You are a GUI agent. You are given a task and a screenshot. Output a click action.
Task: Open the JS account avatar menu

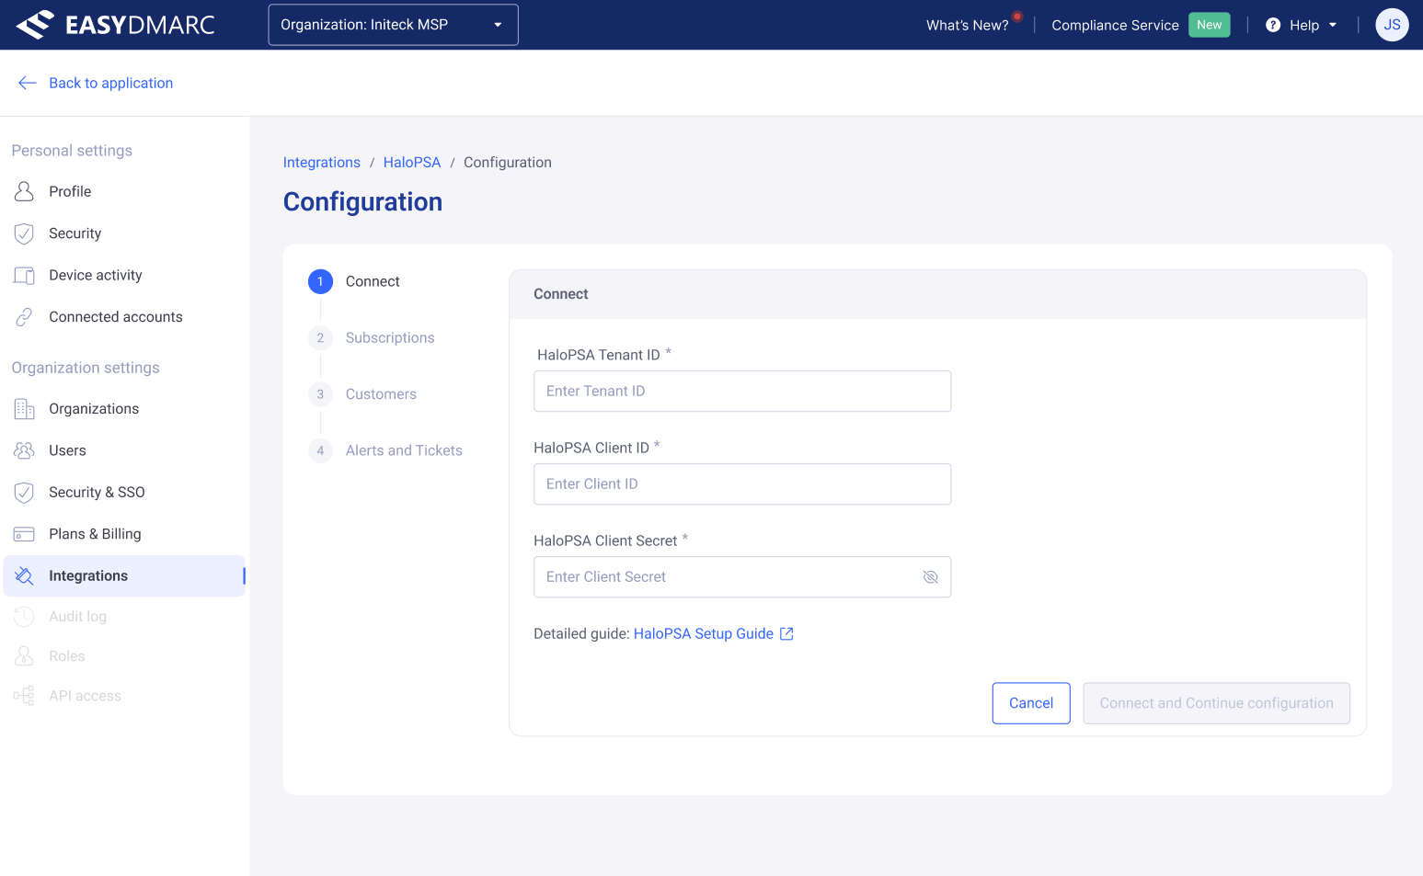pos(1392,25)
